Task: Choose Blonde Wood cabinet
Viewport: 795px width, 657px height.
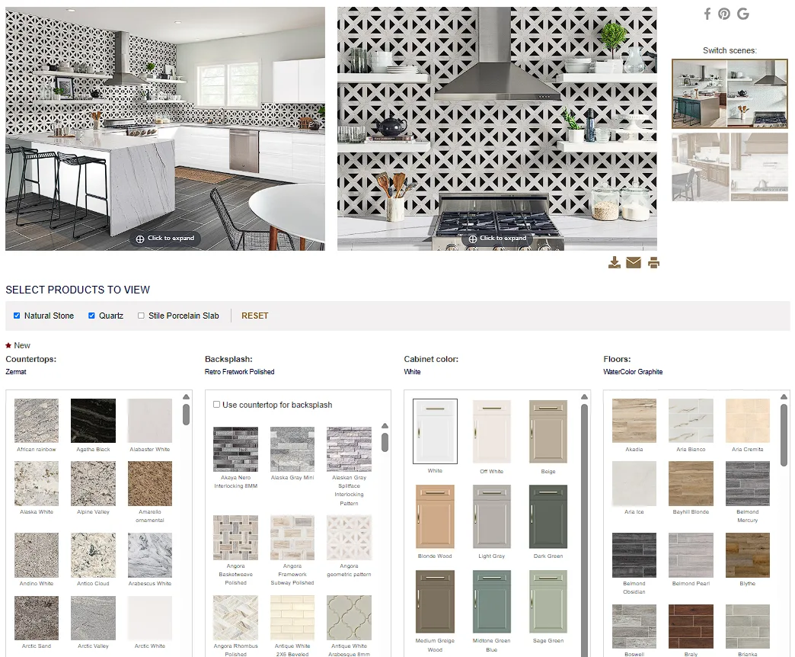Action: point(435,517)
